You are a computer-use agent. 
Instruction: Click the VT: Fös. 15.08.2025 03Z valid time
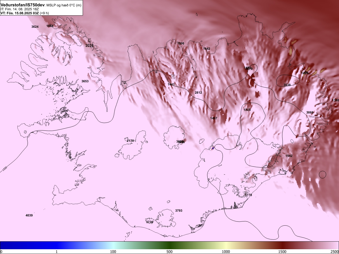[x=20, y=13]
